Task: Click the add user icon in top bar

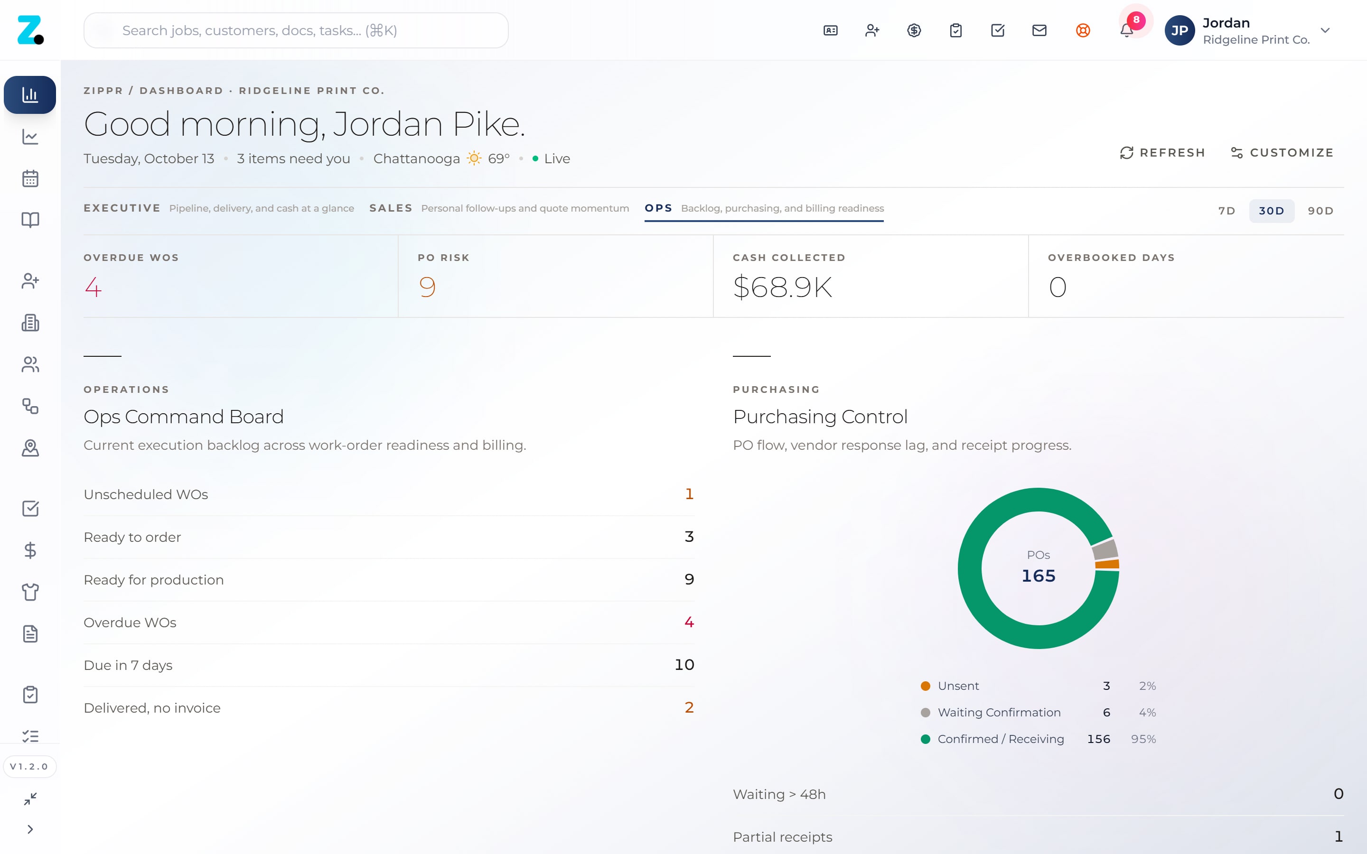Action: point(872,30)
